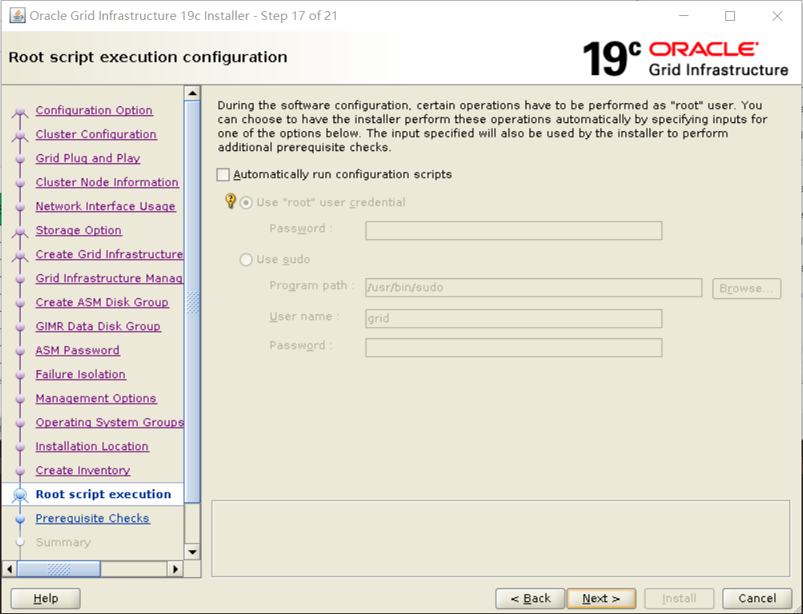This screenshot has width=803, height=614.
Task: Click the vertical scrollbar thumb in step list
Action: tap(193, 301)
